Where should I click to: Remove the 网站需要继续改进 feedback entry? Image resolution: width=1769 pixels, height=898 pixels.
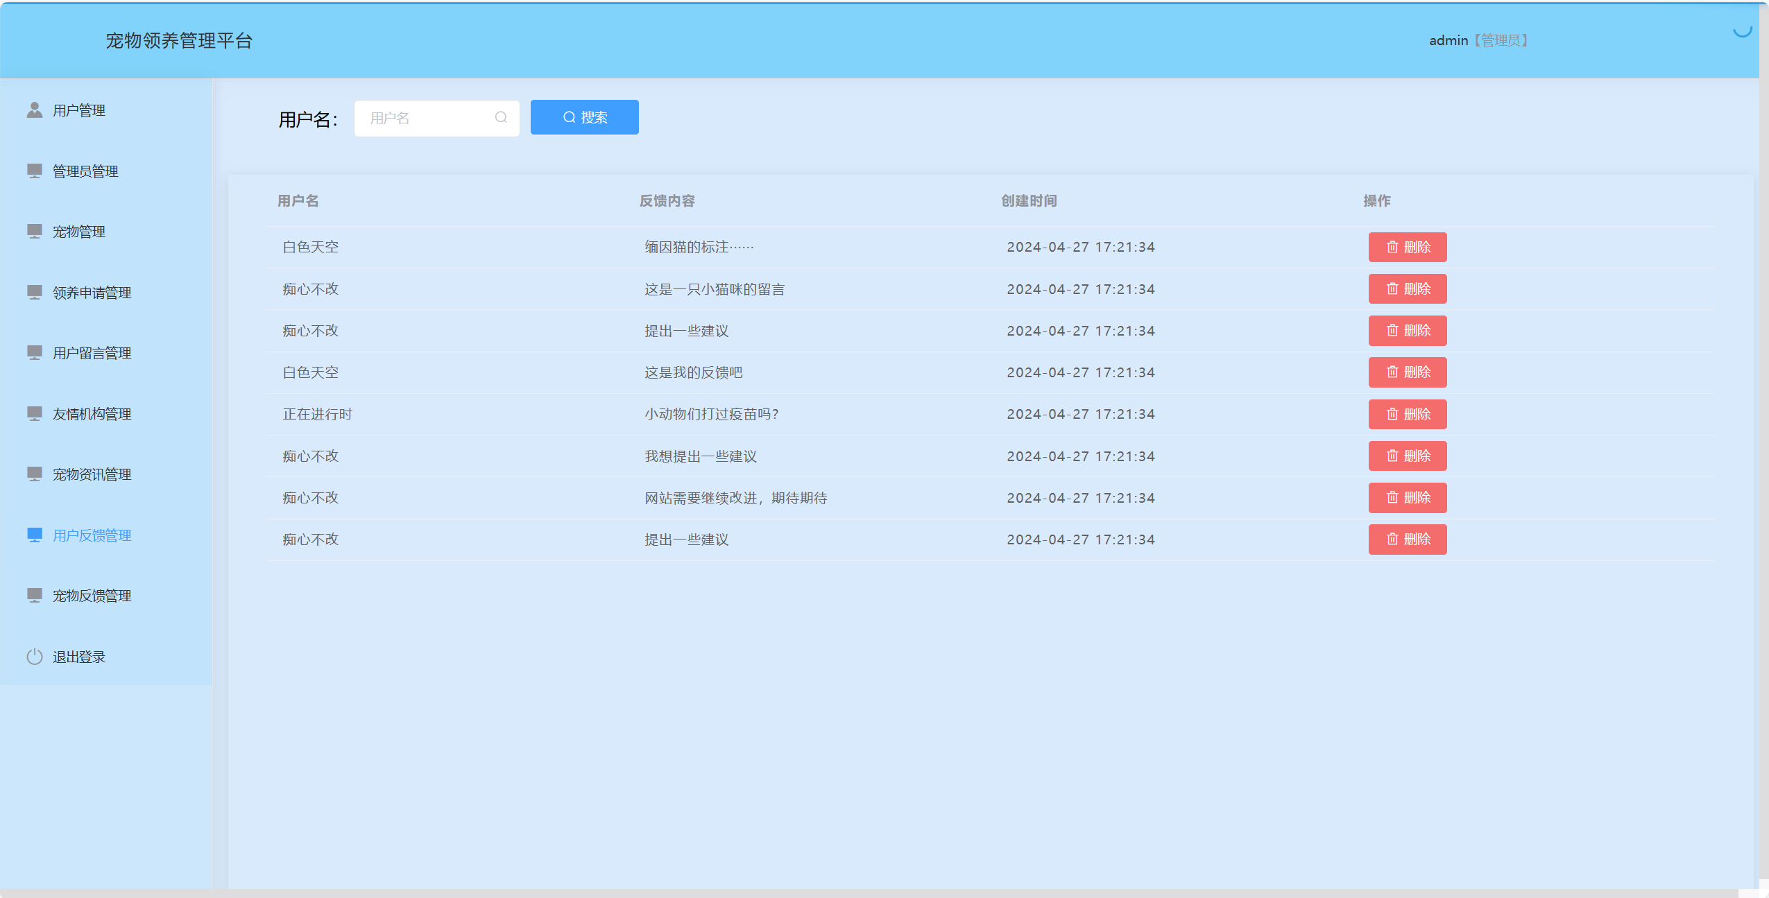(x=1407, y=498)
